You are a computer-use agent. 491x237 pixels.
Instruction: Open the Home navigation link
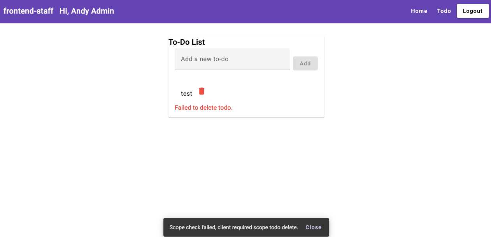click(x=419, y=11)
